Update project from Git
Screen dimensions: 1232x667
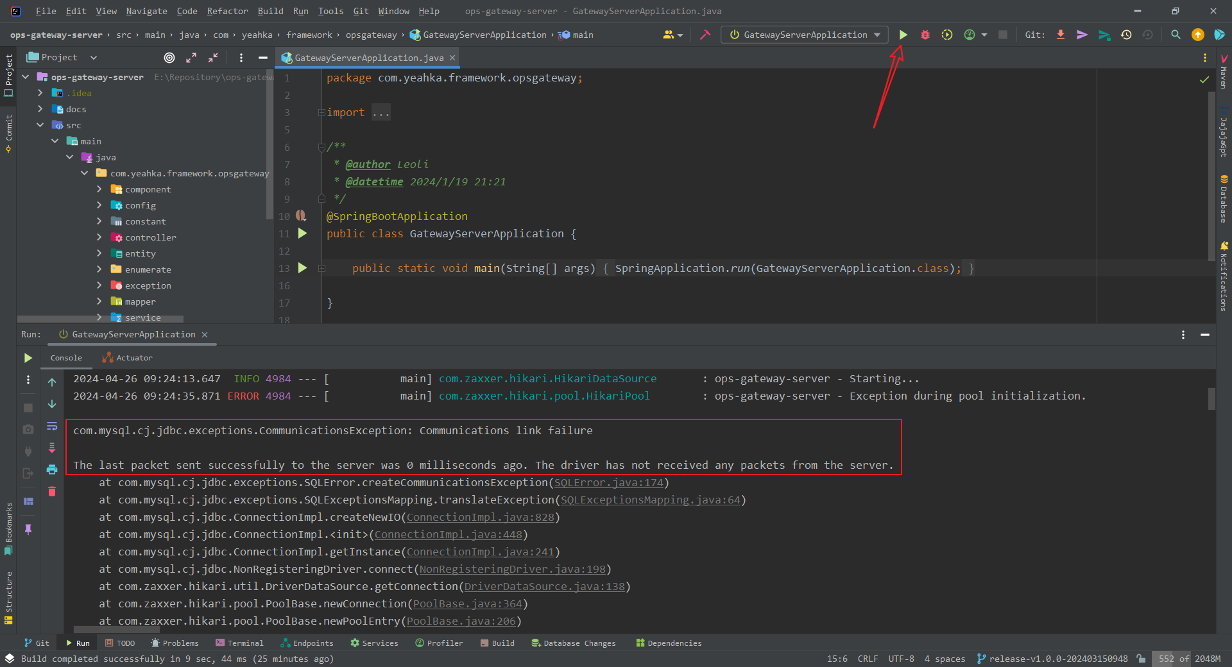[x=1060, y=35]
